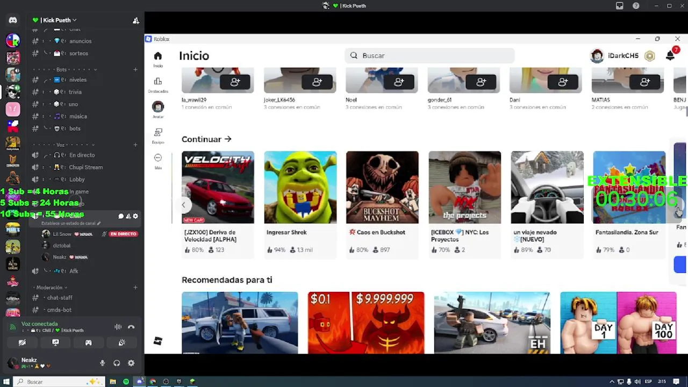The image size is (688, 387).
Task: Open Windows Start menu
Action: click(6, 382)
